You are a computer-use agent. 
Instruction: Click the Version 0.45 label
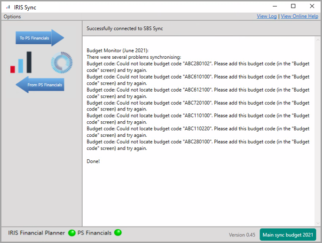point(242,235)
